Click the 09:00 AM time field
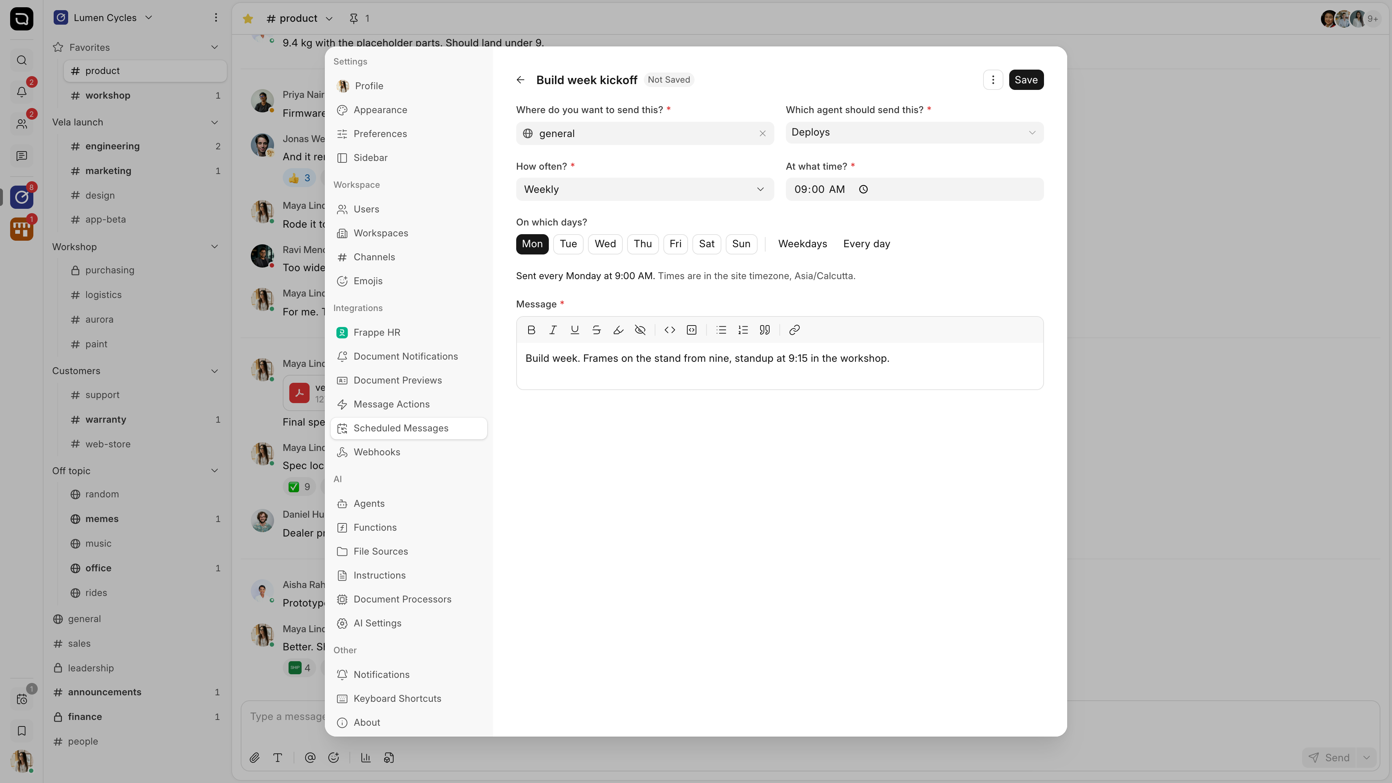Viewport: 1392px width, 783px height. coord(914,189)
